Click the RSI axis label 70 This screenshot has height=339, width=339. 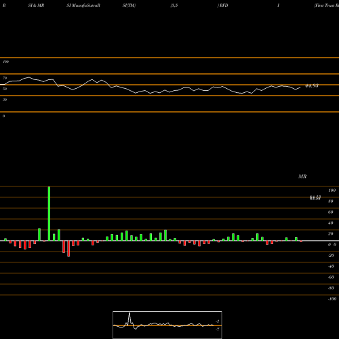(5, 78)
